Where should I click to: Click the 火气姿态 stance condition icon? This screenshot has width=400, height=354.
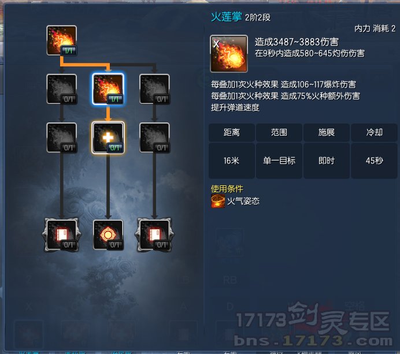pyautogui.click(x=218, y=201)
